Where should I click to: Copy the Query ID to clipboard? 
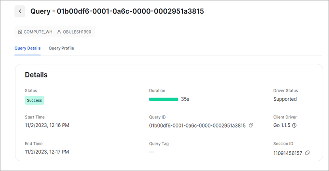[x=251, y=125]
